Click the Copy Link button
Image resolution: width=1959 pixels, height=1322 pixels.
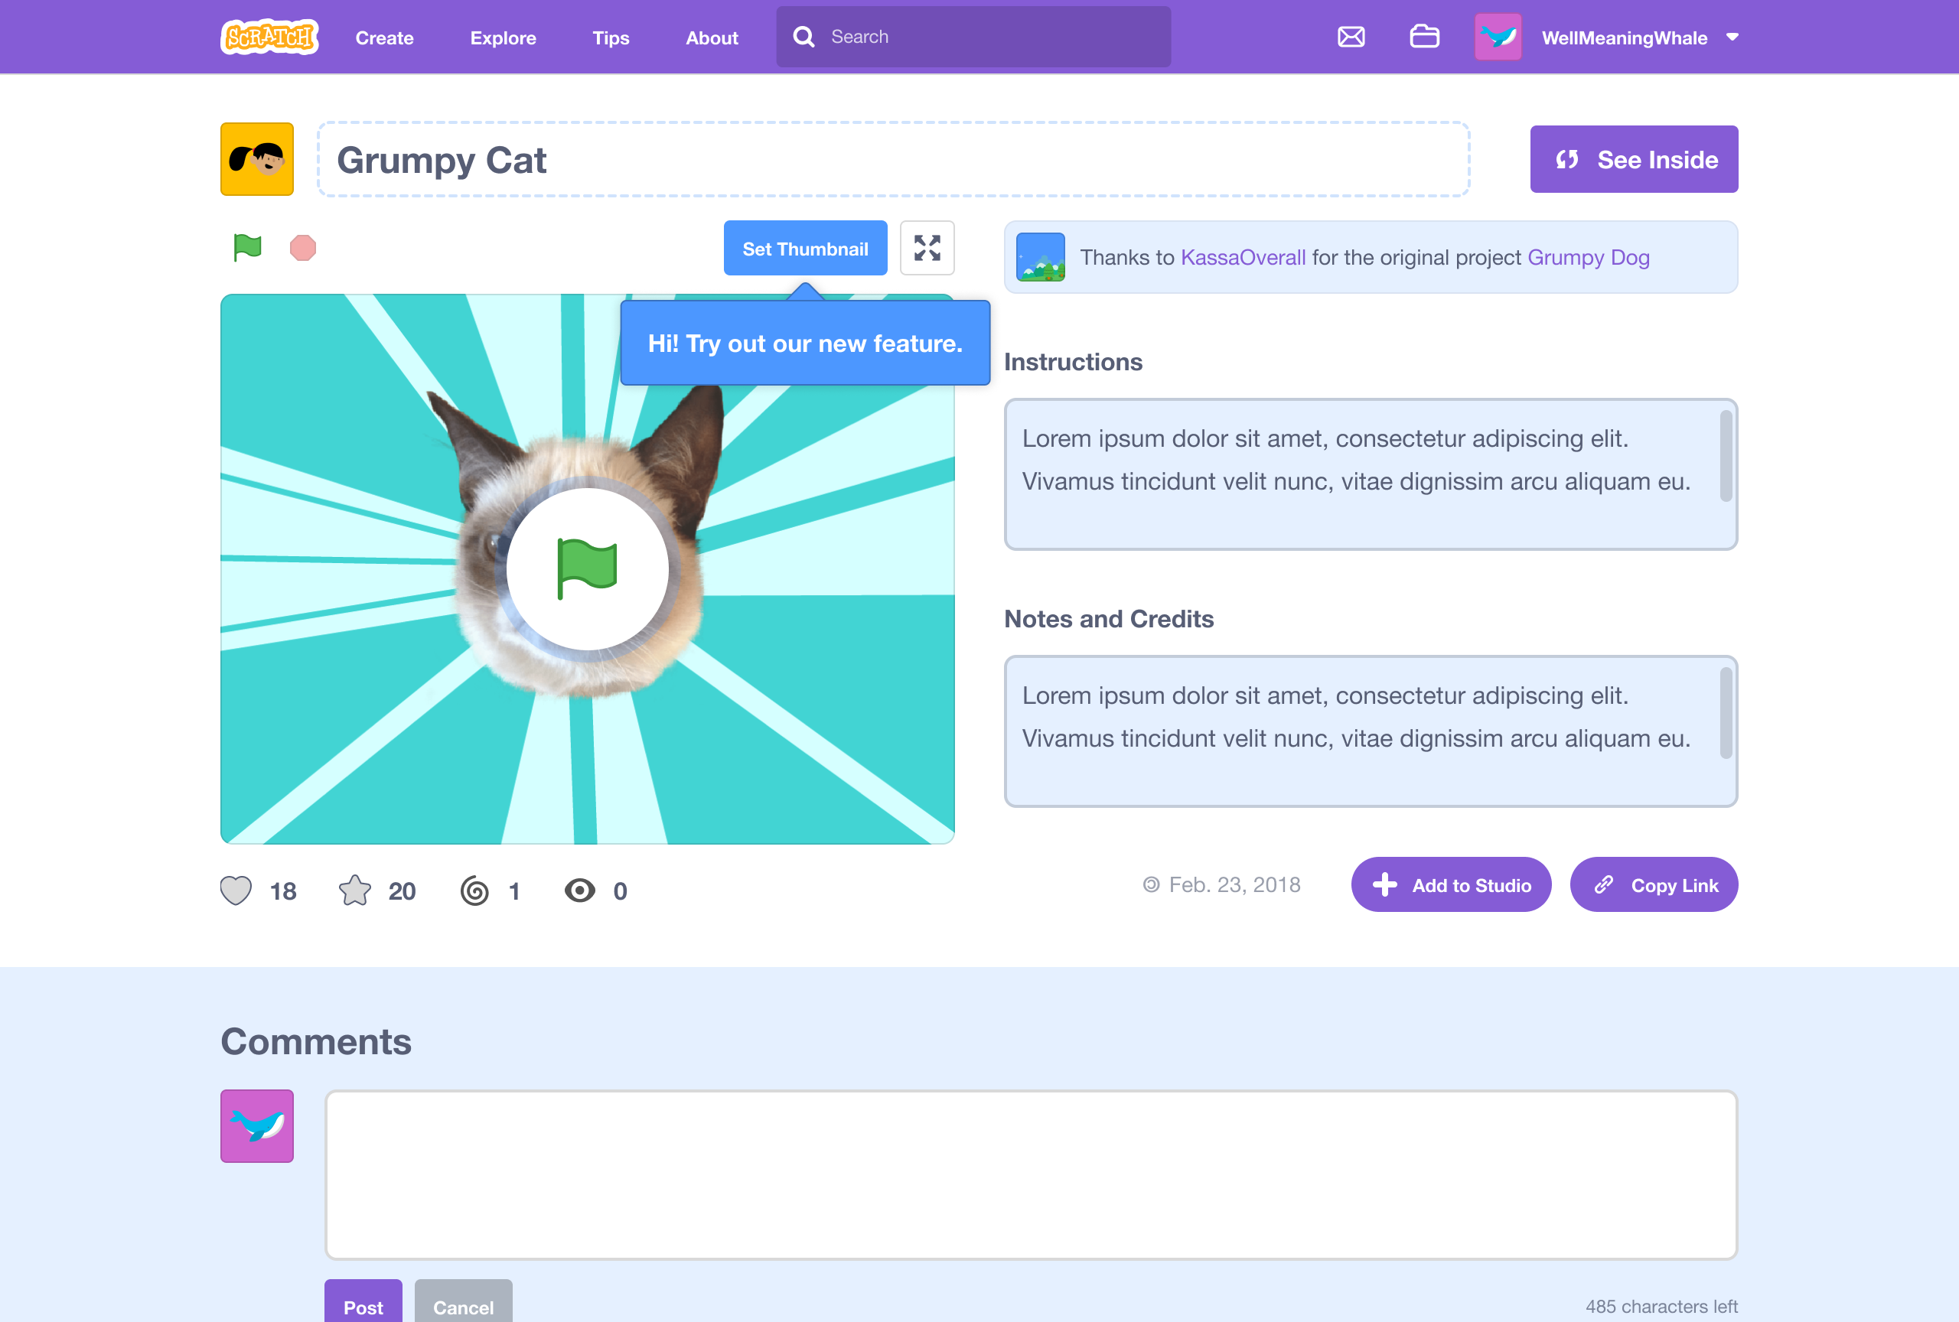coord(1653,884)
